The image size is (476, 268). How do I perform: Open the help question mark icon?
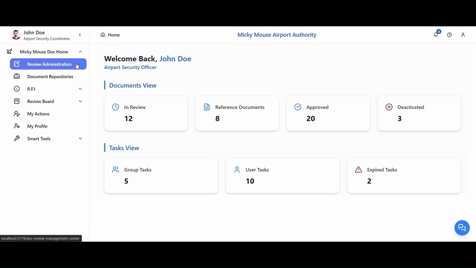(x=449, y=35)
